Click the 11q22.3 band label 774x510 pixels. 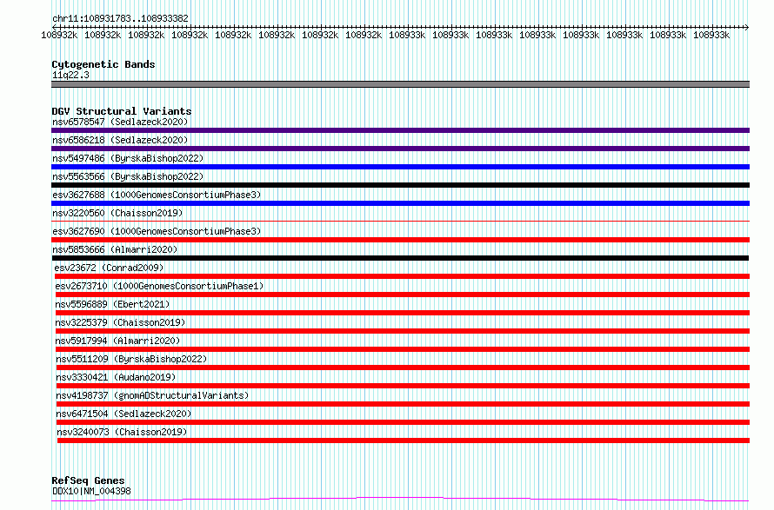70,75
